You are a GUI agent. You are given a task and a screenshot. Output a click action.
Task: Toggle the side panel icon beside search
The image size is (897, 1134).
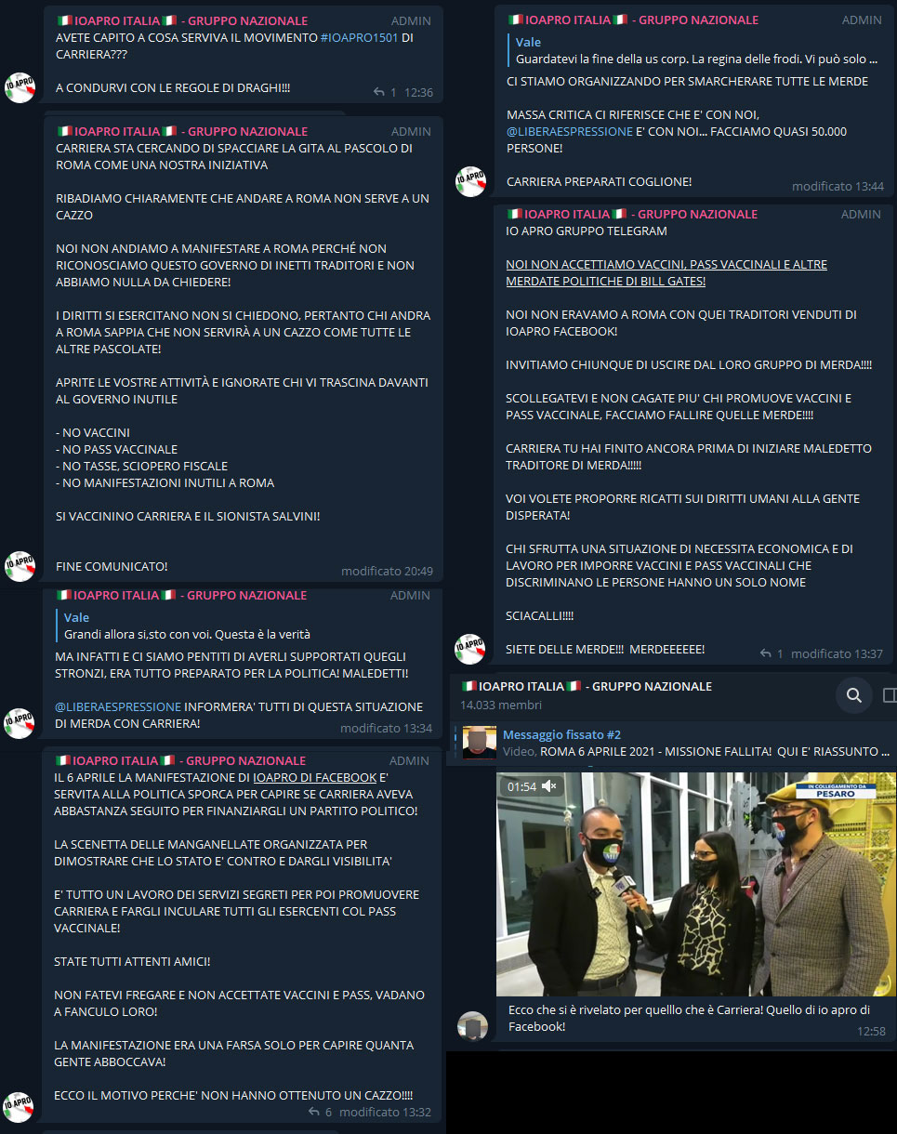pyautogui.click(x=890, y=694)
